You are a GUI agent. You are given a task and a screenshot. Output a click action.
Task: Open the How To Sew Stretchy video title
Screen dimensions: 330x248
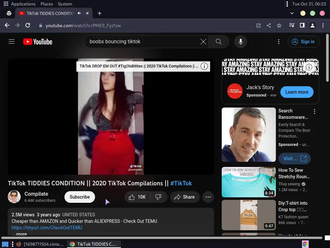[294, 173]
